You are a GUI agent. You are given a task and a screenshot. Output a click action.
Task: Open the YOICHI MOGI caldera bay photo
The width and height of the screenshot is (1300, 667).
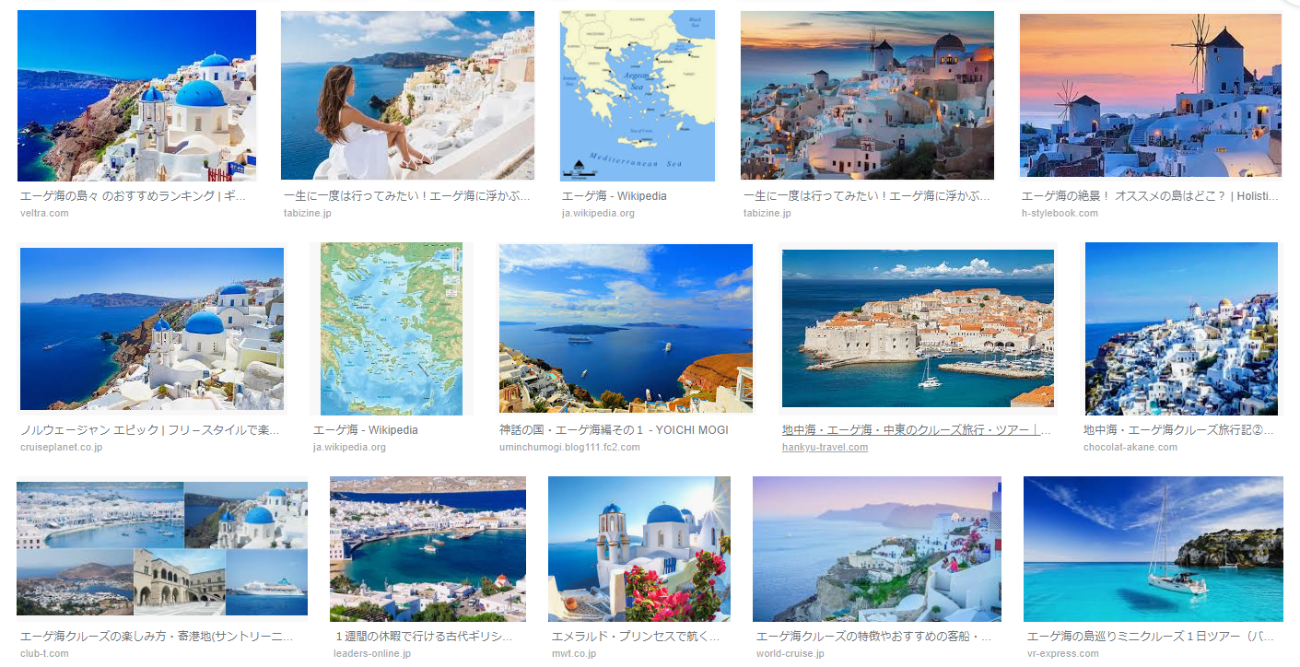pyautogui.click(x=626, y=328)
